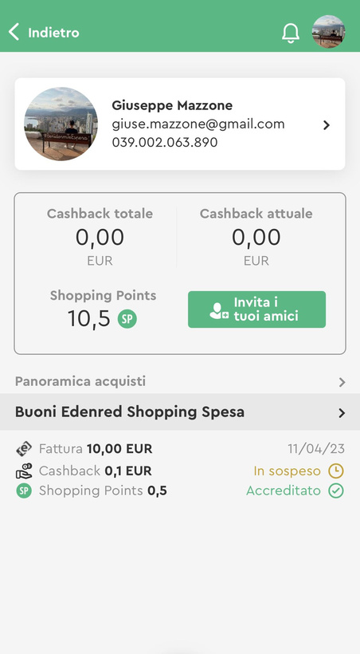This screenshot has height=654, width=360.
Task: Open Panoramica acquisti section
Action: pos(180,381)
